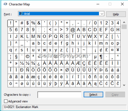The height and width of the screenshot is (111, 128).
Task: Open the Font dropdown showing Arial
Action: coord(61,14)
